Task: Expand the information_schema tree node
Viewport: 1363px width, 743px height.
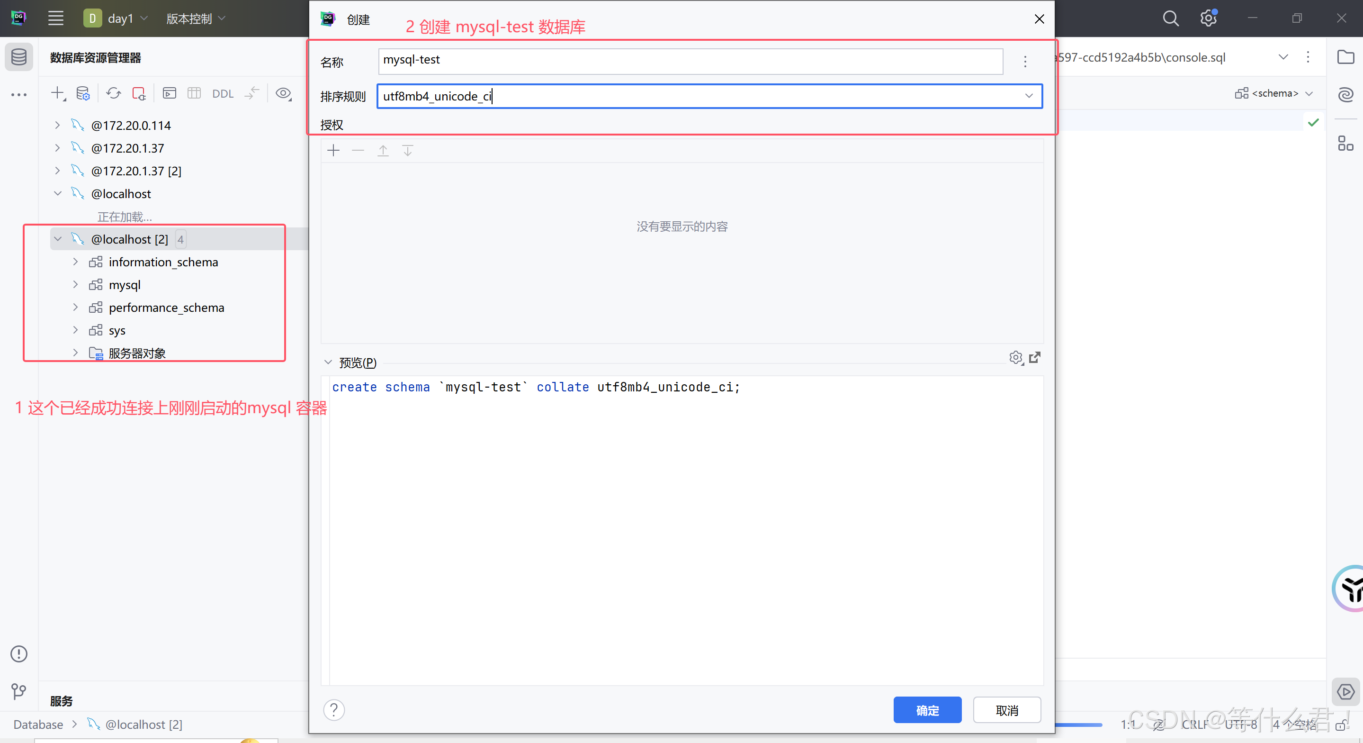Action: (75, 262)
